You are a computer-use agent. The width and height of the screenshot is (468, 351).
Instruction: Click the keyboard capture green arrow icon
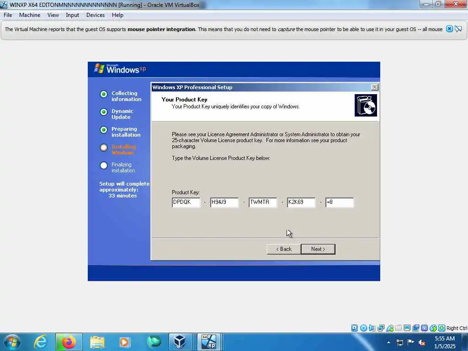pos(442,328)
